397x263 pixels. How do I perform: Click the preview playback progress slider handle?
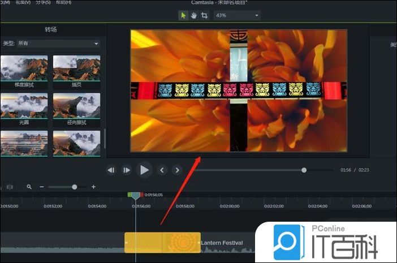pyautogui.click(x=304, y=170)
